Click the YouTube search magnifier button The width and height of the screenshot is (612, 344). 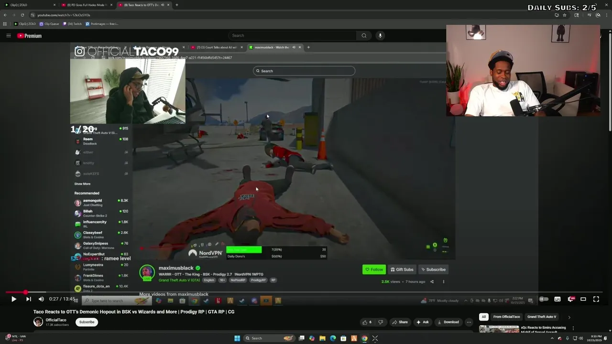coord(364,35)
